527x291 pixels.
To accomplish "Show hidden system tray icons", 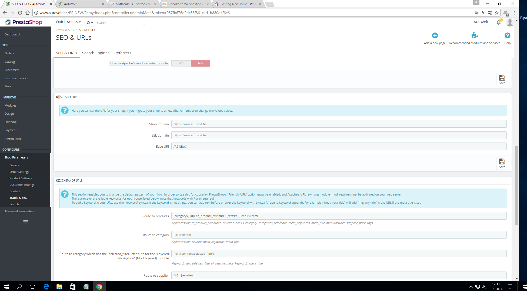I will tap(471, 287).
